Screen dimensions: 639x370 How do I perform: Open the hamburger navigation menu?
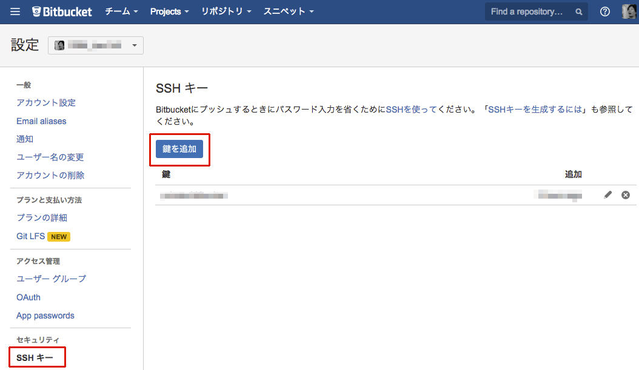tap(15, 11)
